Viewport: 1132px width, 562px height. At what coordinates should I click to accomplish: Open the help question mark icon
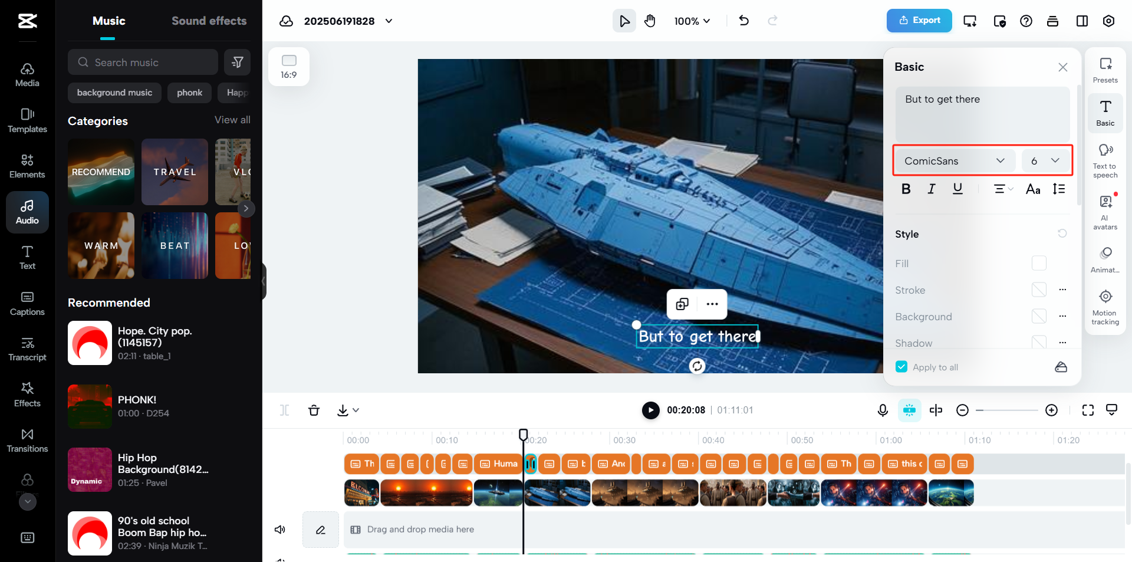point(1026,21)
